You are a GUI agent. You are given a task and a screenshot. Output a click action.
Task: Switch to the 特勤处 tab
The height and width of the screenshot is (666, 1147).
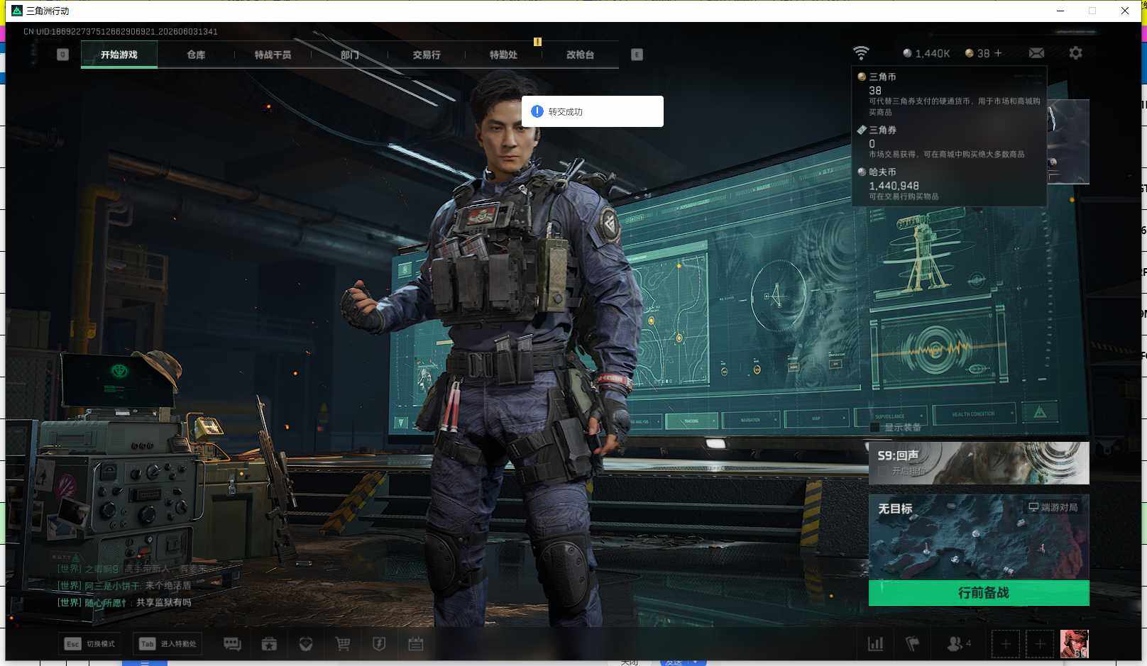coord(503,55)
